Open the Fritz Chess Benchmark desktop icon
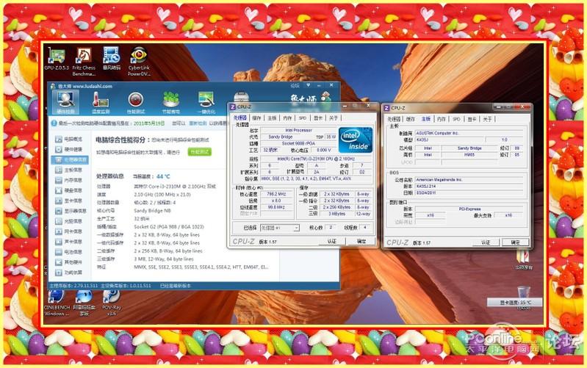587x368 pixels. coord(84,62)
